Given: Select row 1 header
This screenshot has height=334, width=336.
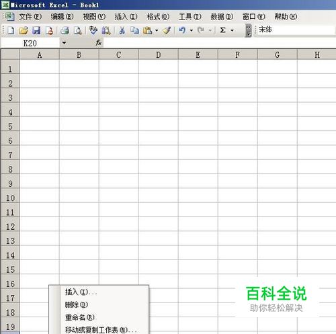Looking at the screenshot, I should coord(10,67).
